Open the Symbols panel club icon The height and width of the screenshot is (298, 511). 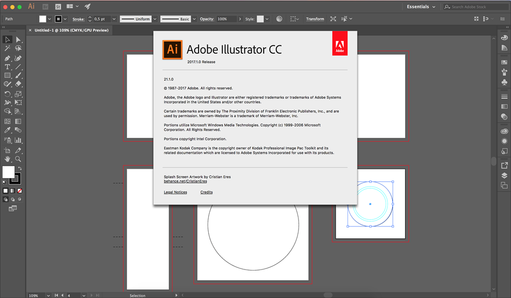[504, 82]
